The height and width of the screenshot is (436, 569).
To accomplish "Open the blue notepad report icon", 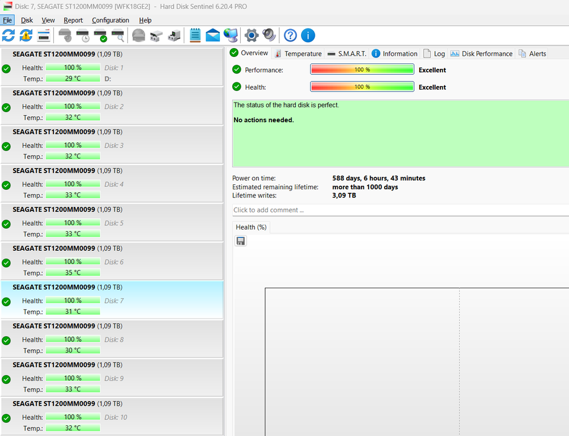I will coord(195,36).
